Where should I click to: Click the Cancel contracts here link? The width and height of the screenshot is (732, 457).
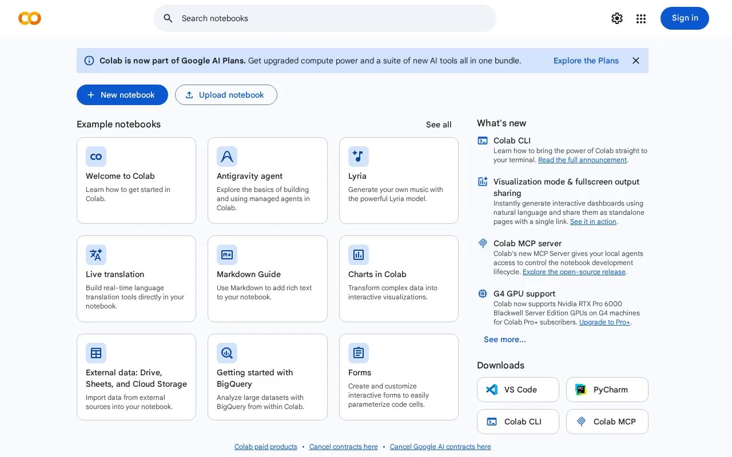(344, 447)
